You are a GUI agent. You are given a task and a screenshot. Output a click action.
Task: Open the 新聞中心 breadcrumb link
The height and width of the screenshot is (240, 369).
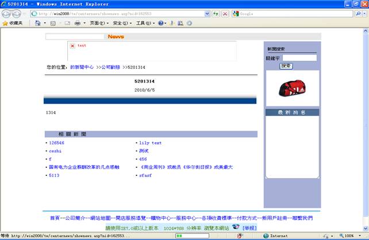(x=82, y=67)
